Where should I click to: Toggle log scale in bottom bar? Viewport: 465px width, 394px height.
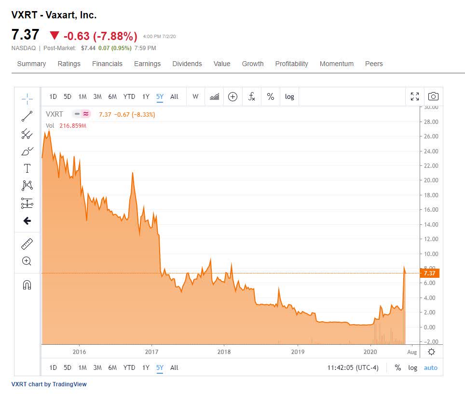pyautogui.click(x=412, y=367)
